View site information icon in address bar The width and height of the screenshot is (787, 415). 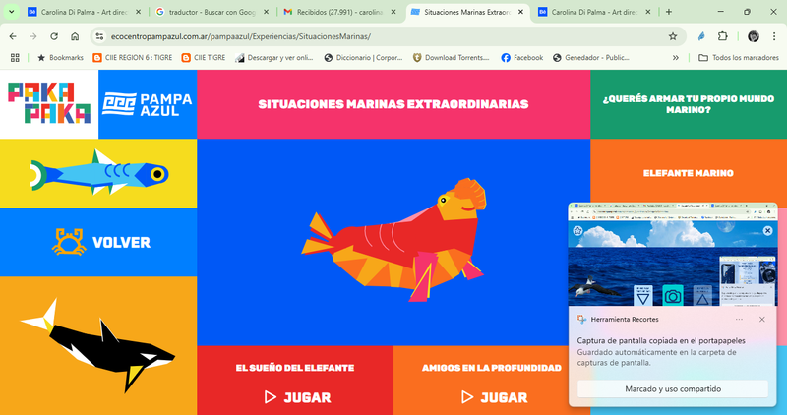click(99, 36)
